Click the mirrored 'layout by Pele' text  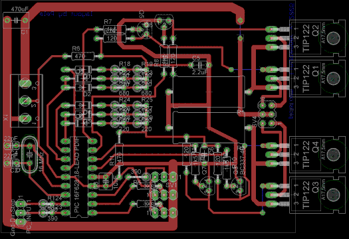[66, 14]
